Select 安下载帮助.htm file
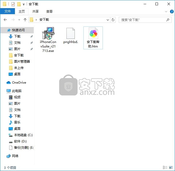Viewport: 175px width, 171px height. tap(93, 38)
